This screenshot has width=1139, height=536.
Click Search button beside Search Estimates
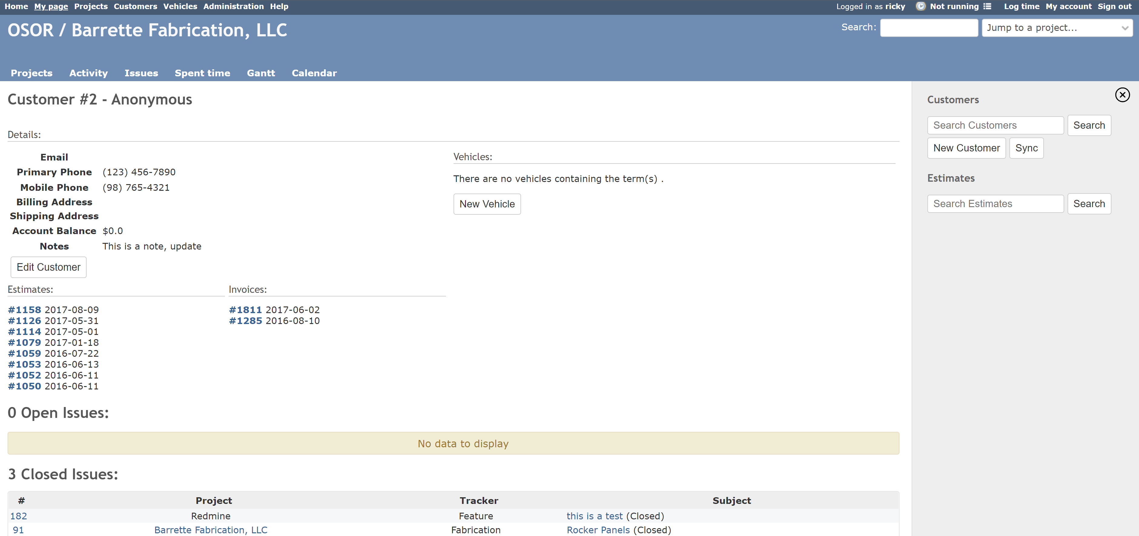[1089, 204]
